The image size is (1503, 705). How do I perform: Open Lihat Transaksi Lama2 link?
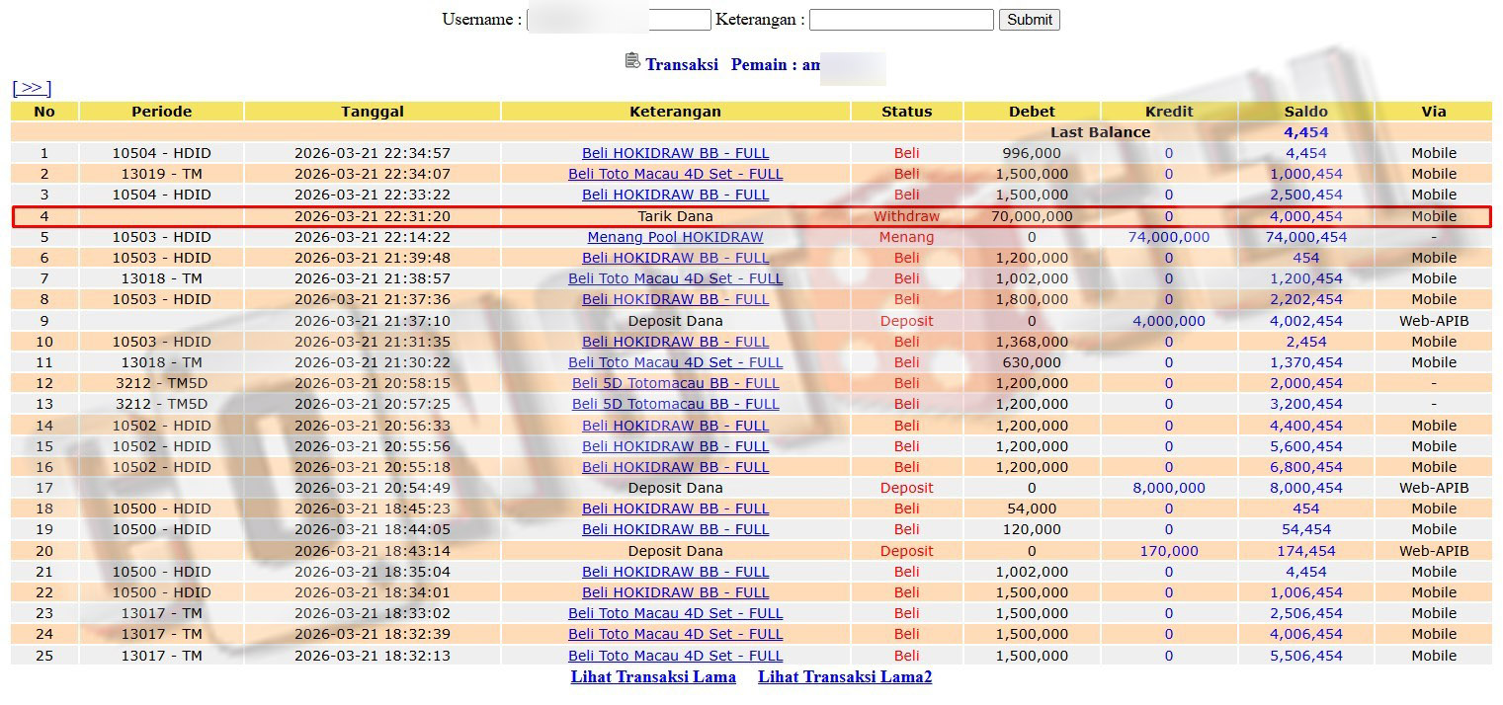pos(845,676)
